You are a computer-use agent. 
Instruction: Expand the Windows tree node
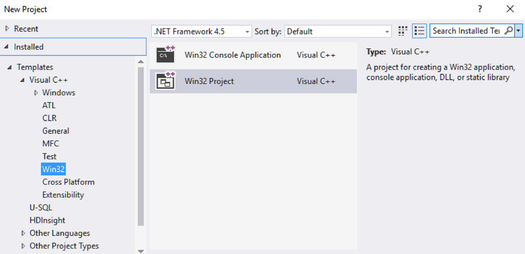(36, 93)
